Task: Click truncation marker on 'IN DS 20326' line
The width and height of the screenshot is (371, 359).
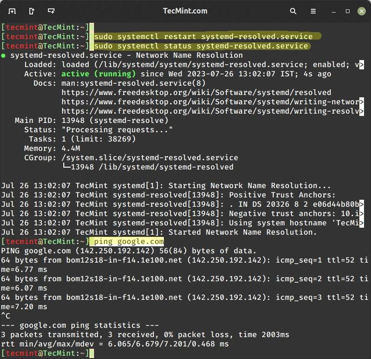Action: 362,204
